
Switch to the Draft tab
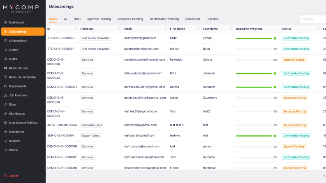pos(77,19)
